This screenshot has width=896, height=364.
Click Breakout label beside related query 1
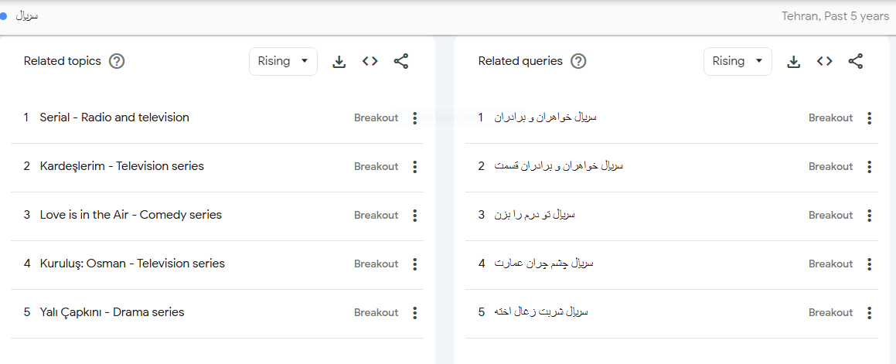pos(830,118)
